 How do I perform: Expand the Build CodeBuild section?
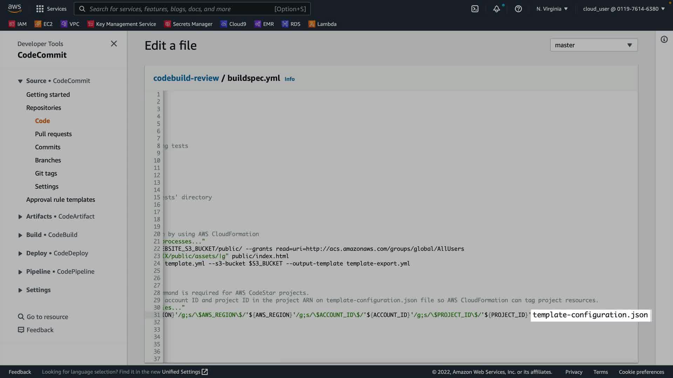click(x=52, y=235)
